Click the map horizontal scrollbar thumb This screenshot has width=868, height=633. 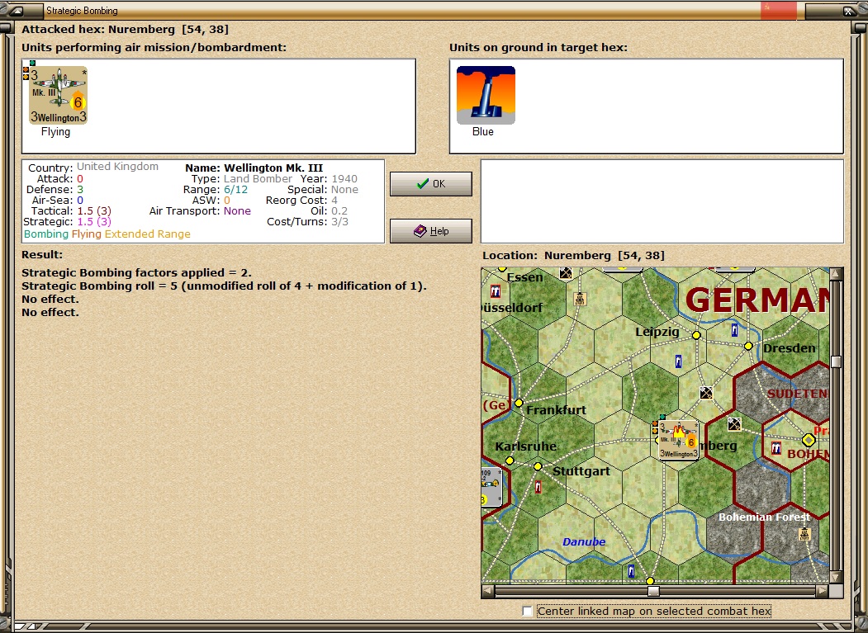point(654,591)
